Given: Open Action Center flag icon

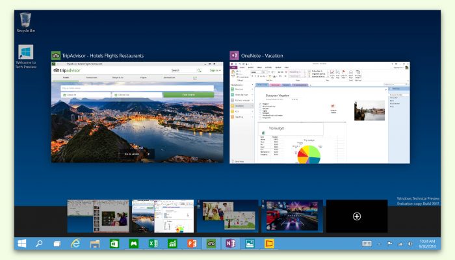Looking at the screenshot, I should tap(390, 244).
